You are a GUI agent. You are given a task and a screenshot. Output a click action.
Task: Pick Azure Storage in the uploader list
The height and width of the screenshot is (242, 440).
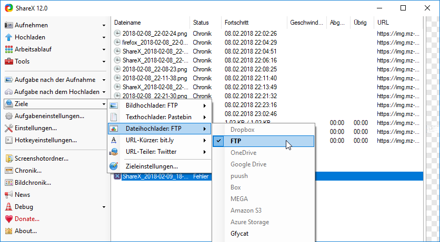tap(250, 222)
